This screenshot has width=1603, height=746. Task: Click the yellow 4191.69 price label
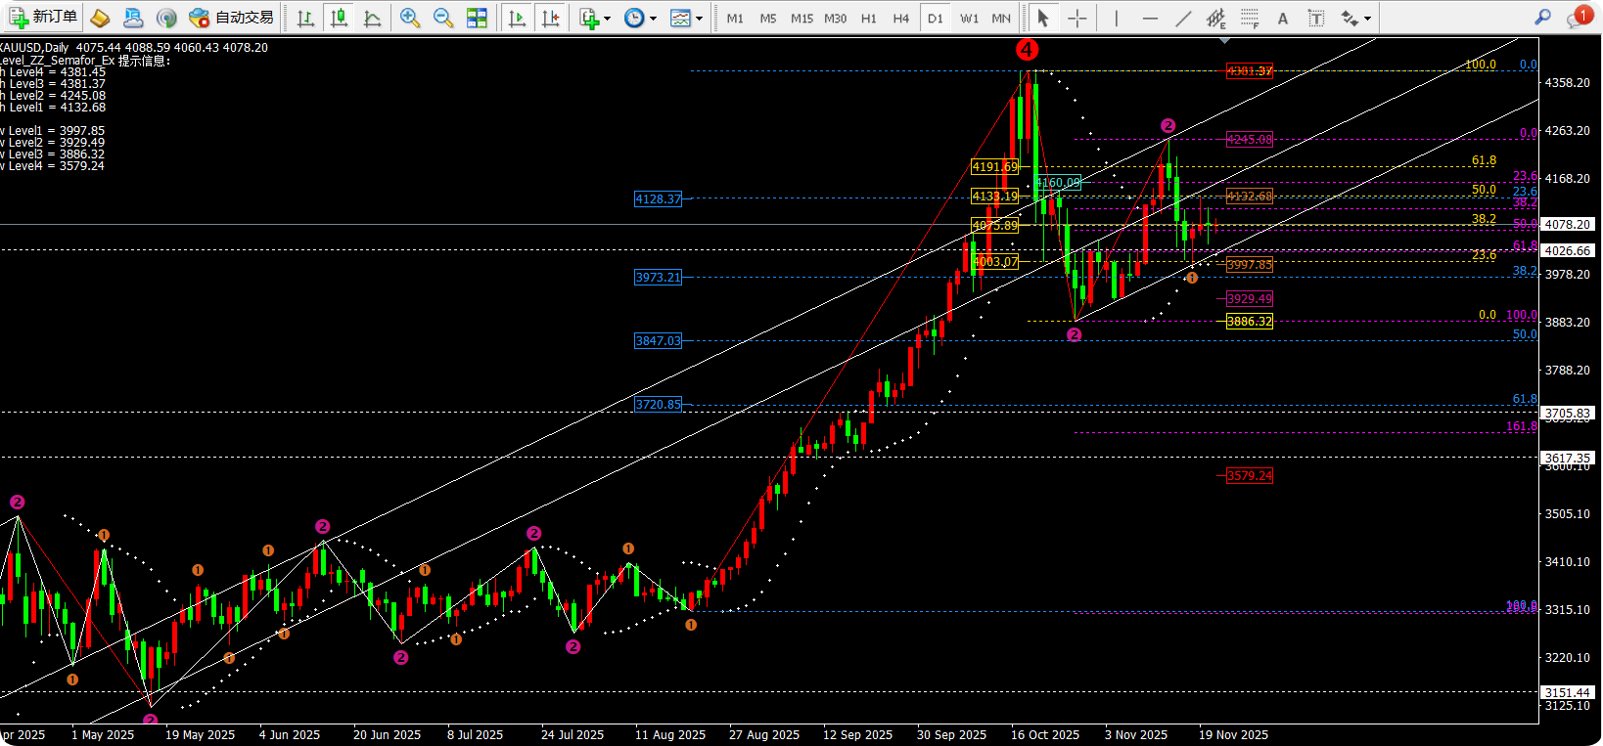994,166
